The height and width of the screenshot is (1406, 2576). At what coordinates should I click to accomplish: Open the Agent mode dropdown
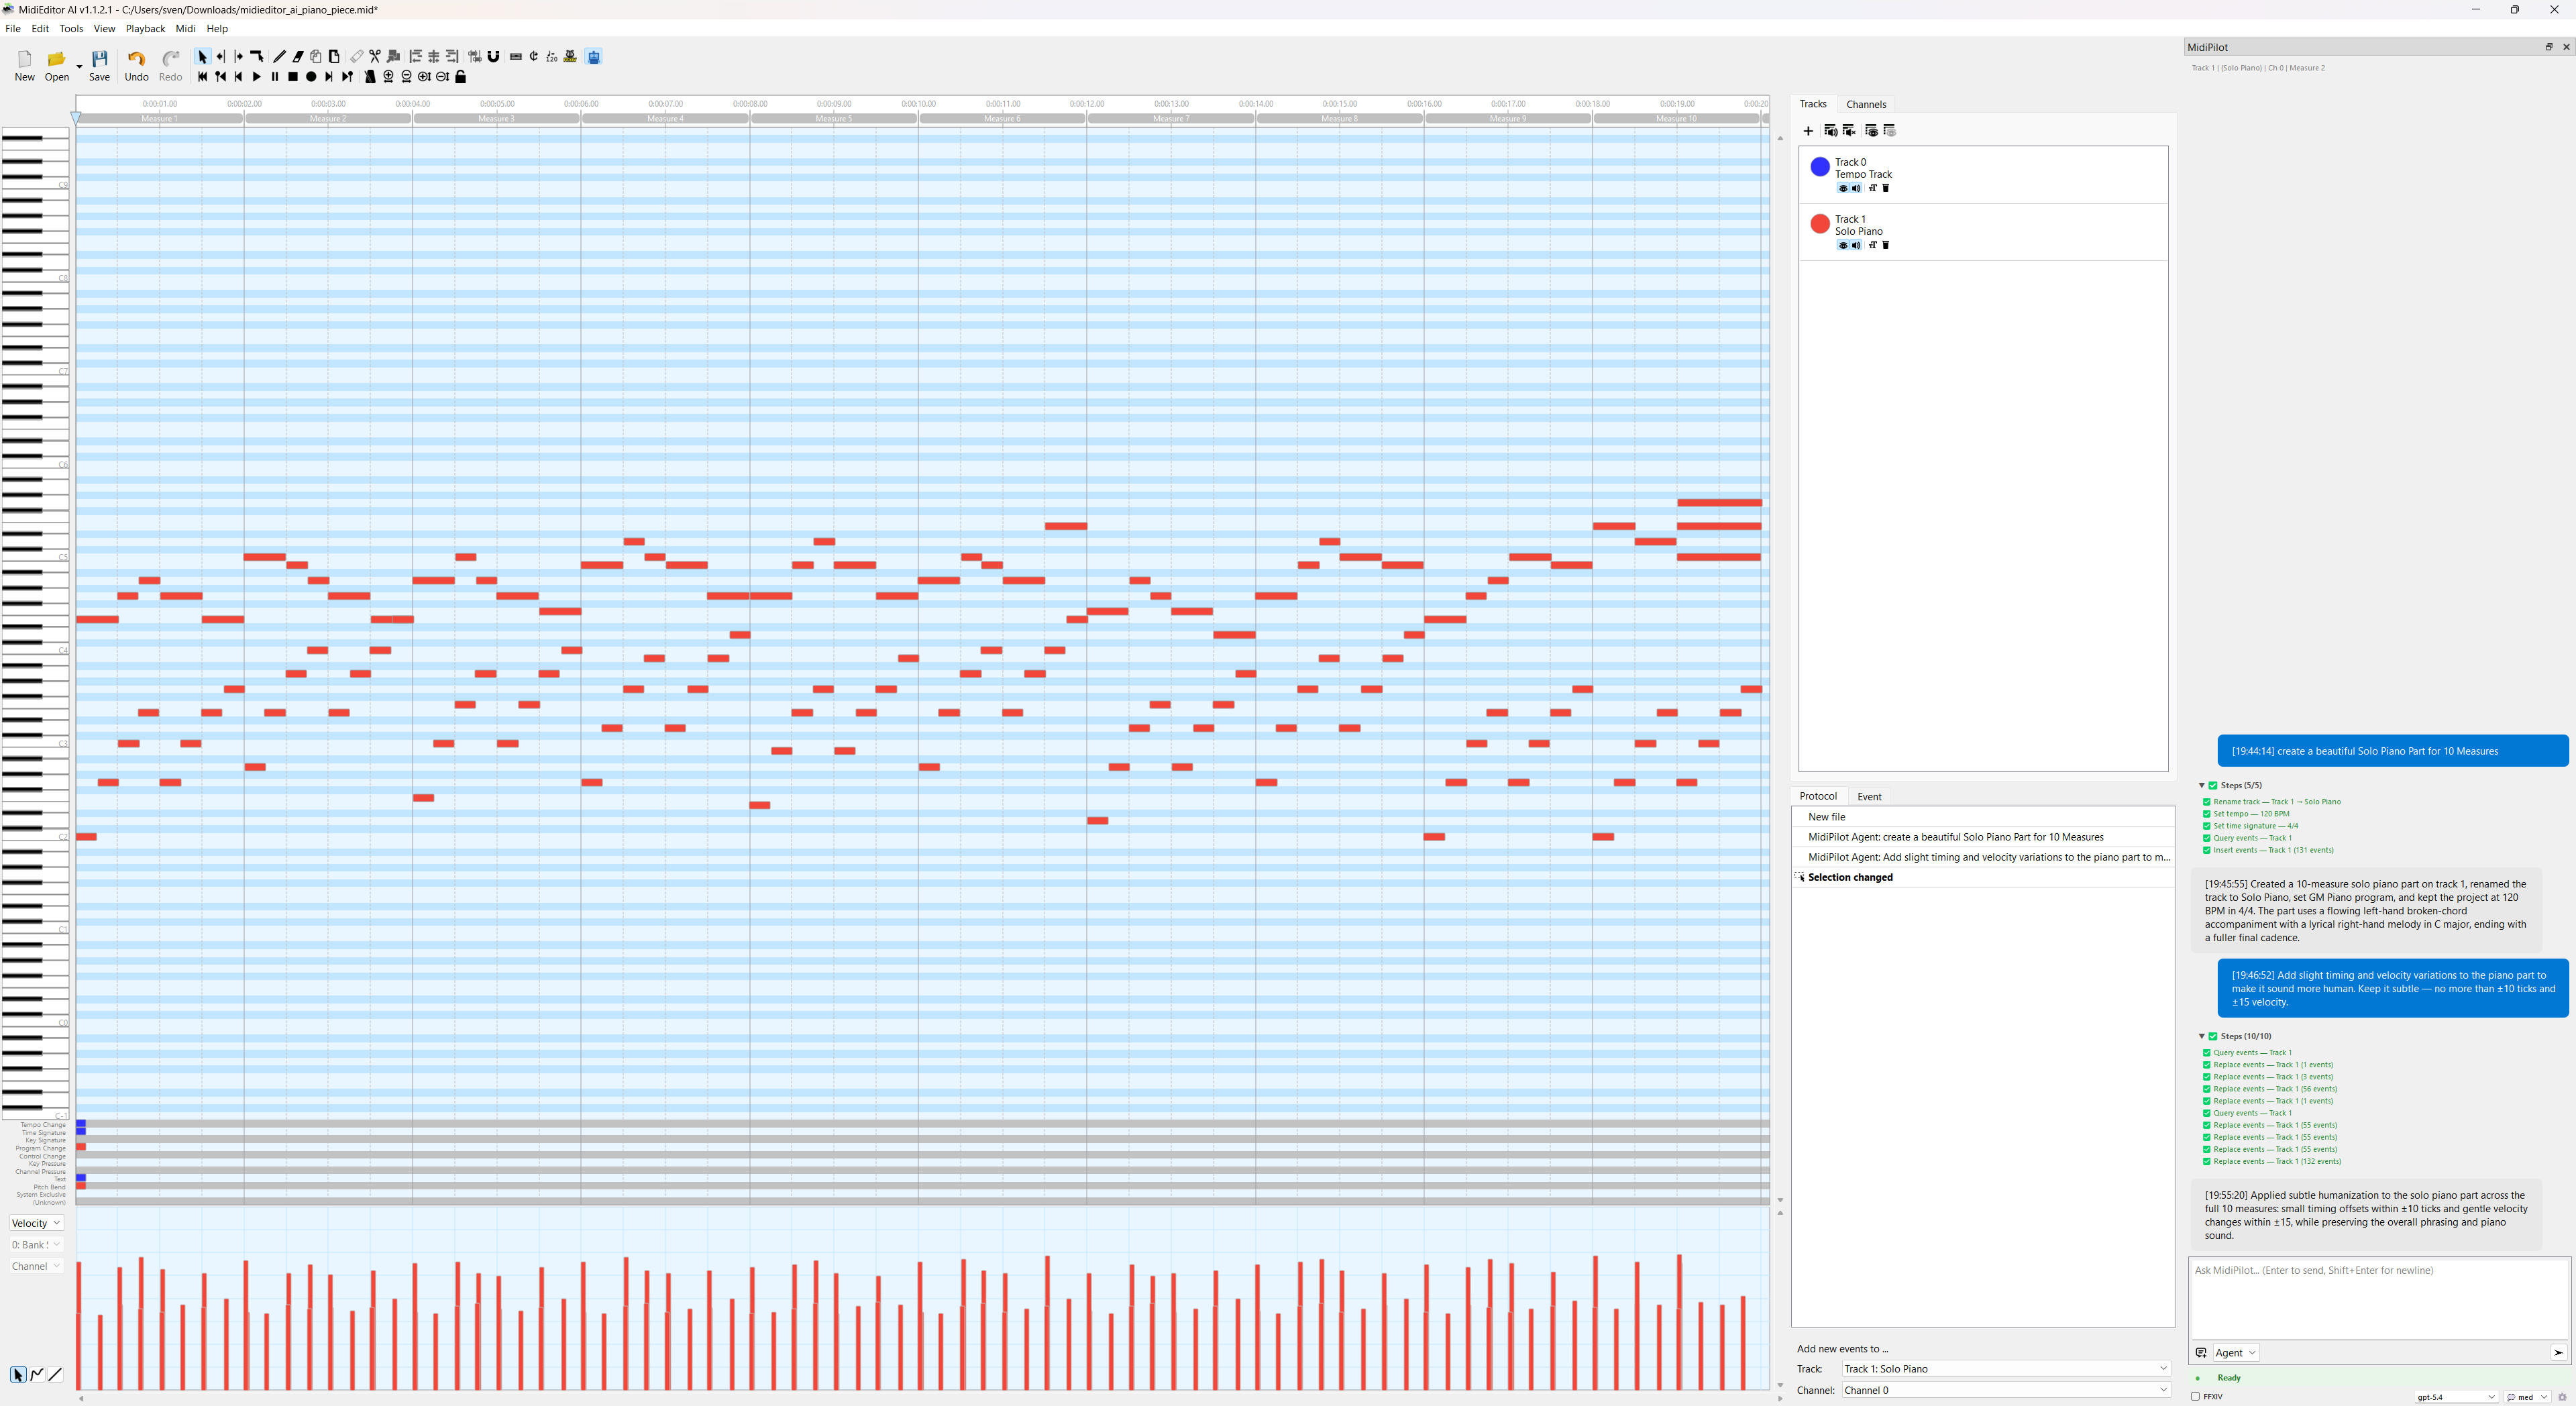coord(2236,1352)
